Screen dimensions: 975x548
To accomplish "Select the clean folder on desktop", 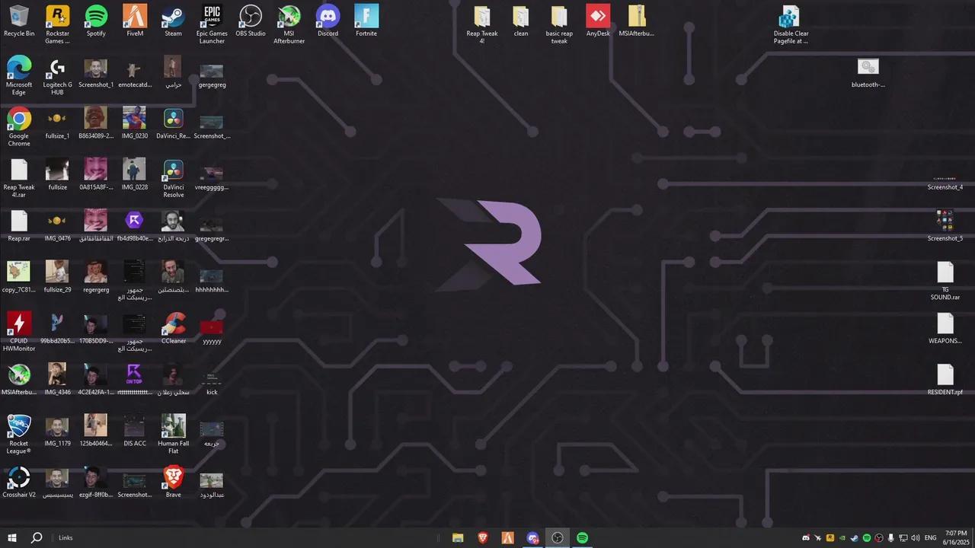I will point(521,21).
